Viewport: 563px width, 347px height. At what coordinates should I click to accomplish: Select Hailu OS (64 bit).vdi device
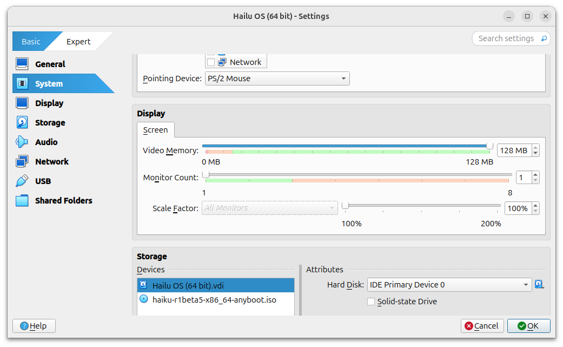(216, 285)
